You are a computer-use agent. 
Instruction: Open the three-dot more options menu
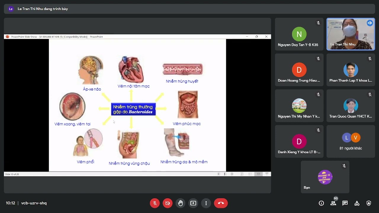click(x=206, y=203)
